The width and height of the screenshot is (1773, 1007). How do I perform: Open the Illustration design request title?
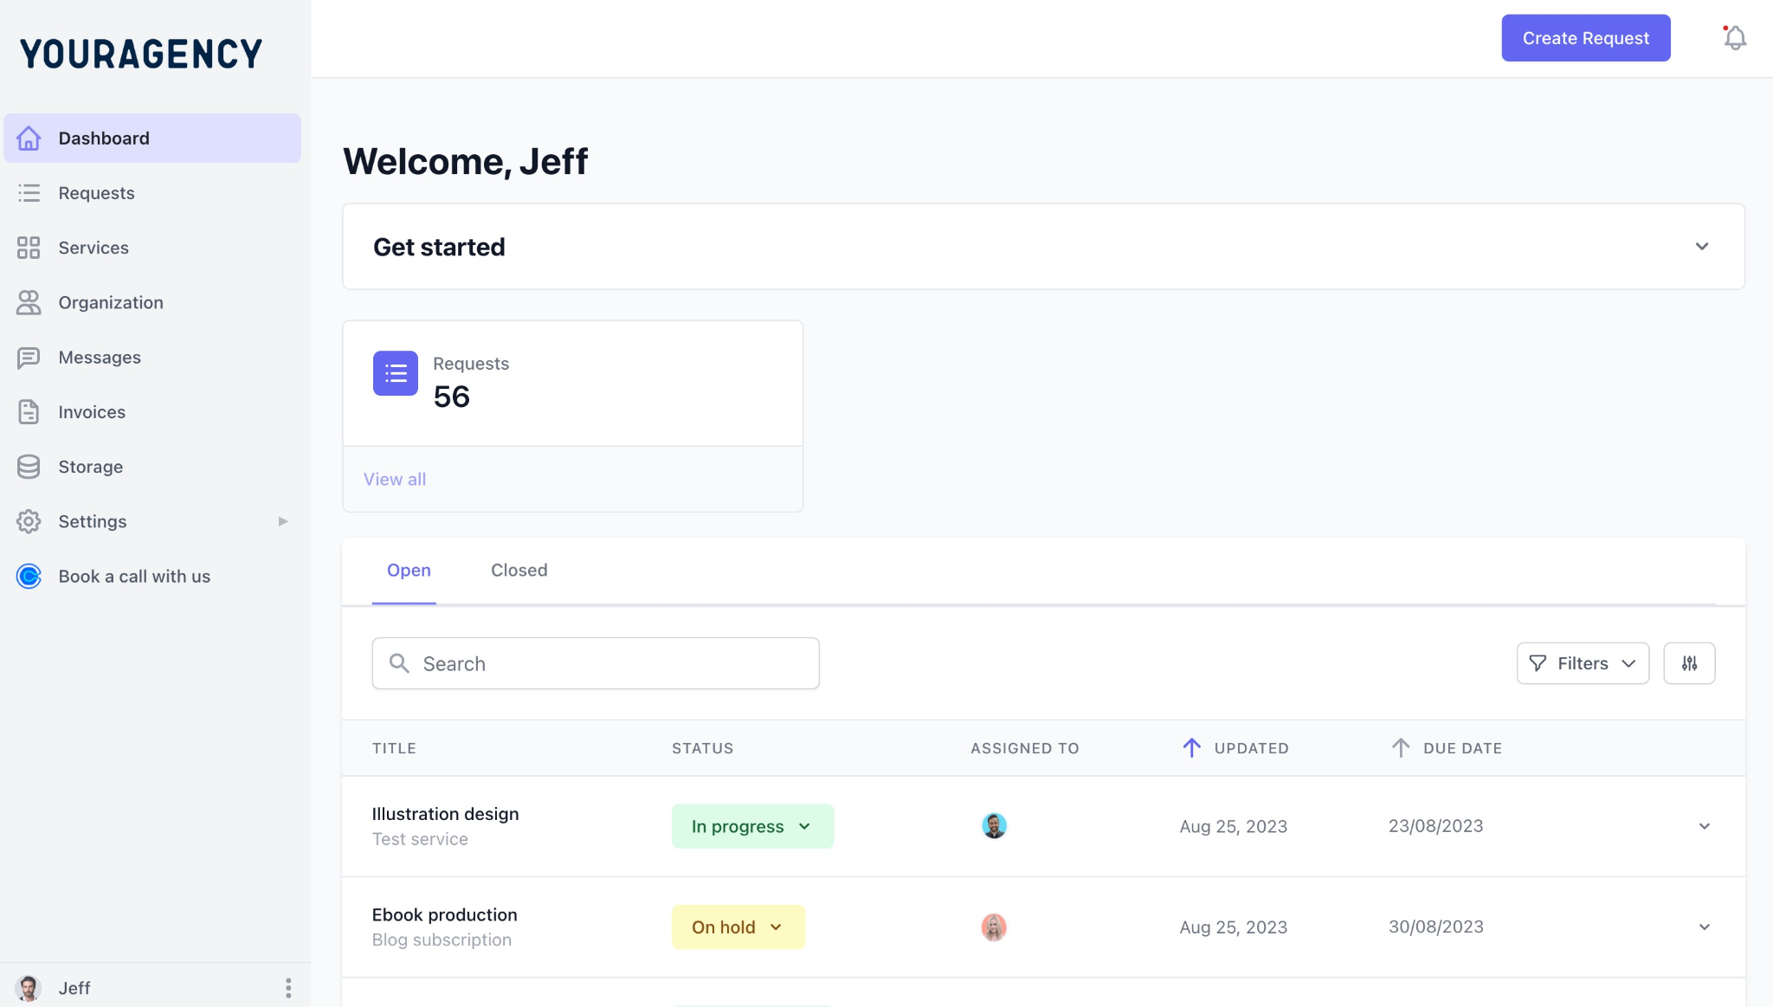(x=445, y=814)
